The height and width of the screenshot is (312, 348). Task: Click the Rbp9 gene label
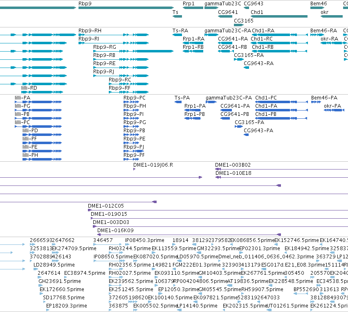tap(85, 4)
